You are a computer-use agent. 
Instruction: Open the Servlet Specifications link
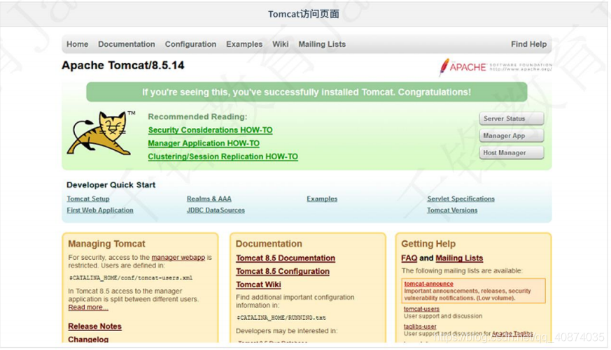(x=461, y=198)
